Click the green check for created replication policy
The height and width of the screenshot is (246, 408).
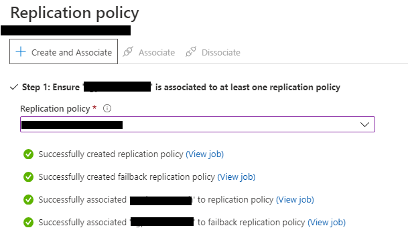tap(28, 154)
